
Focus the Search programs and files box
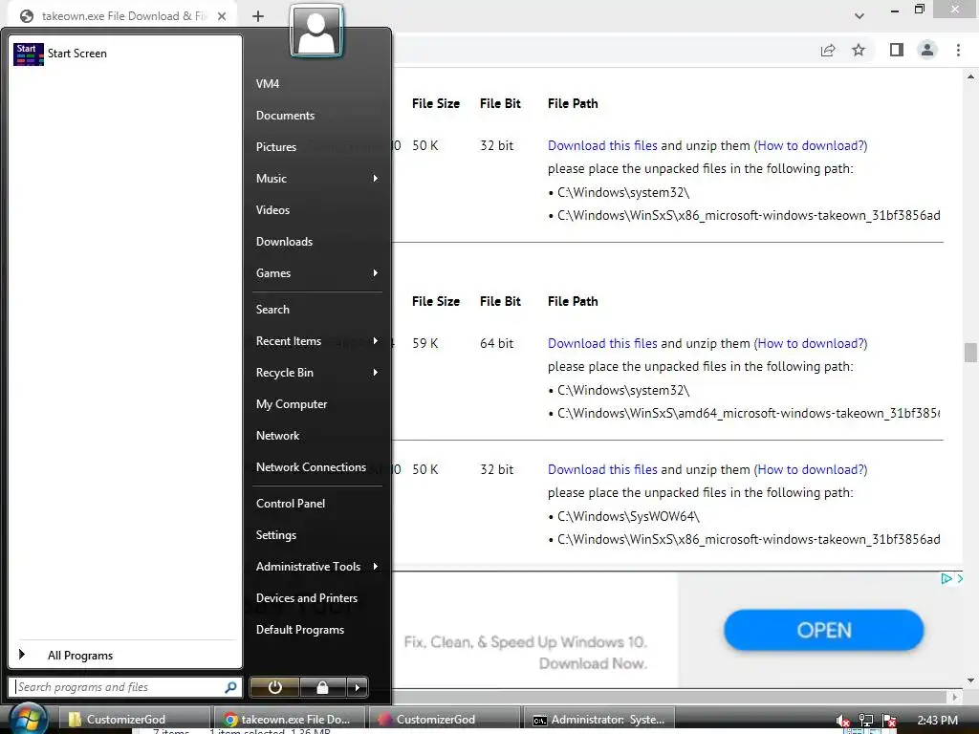click(x=125, y=687)
